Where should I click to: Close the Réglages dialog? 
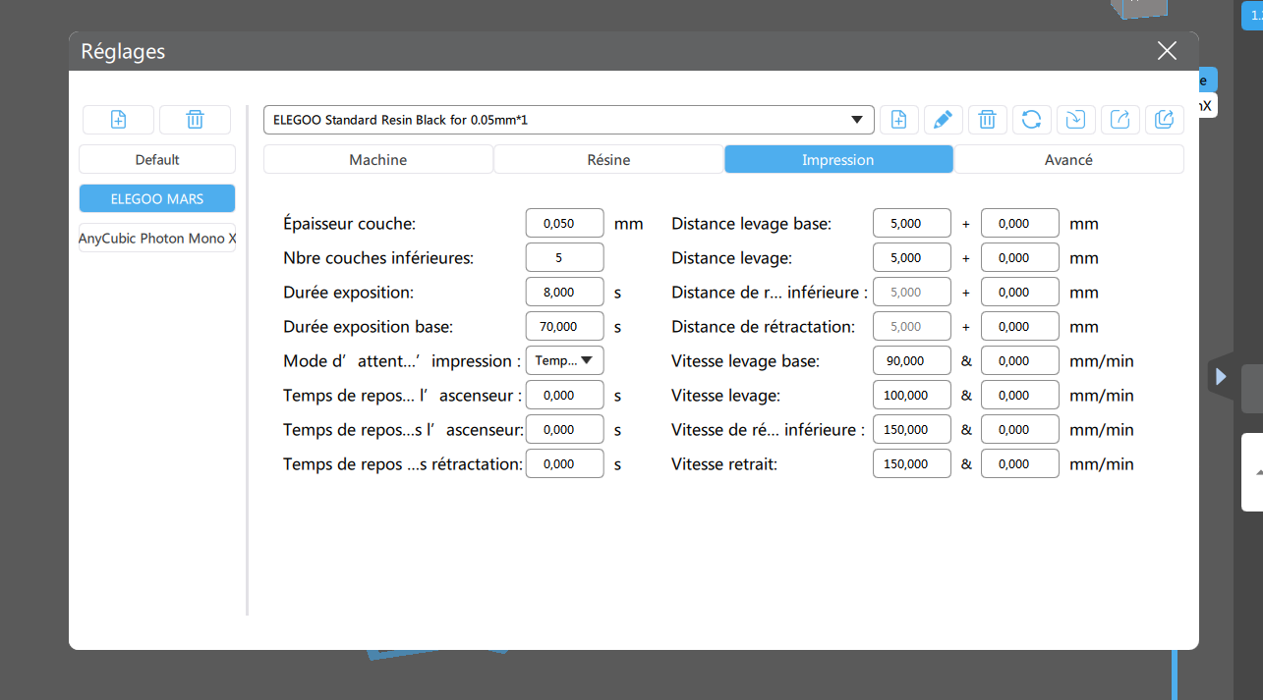(1167, 51)
